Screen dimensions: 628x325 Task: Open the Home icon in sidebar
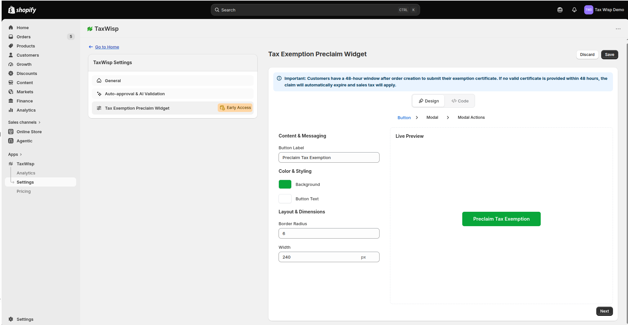point(11,27)
